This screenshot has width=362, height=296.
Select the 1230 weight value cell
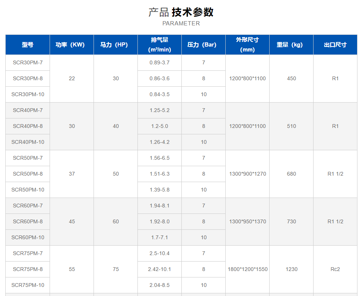[291, 269]
